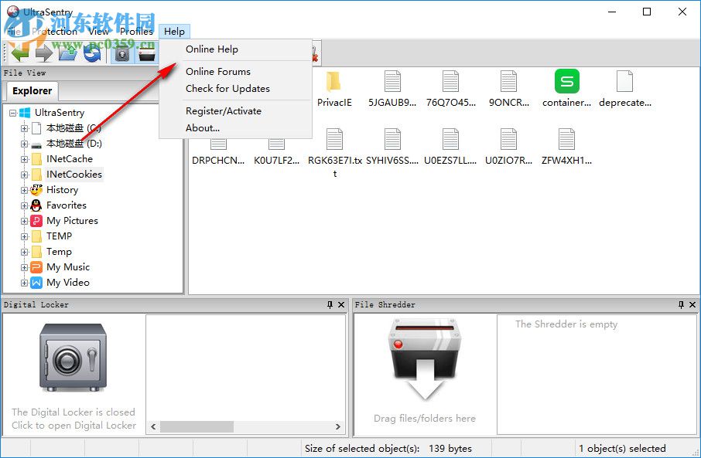
Task: Open the View menu
Action: (98, 31)
